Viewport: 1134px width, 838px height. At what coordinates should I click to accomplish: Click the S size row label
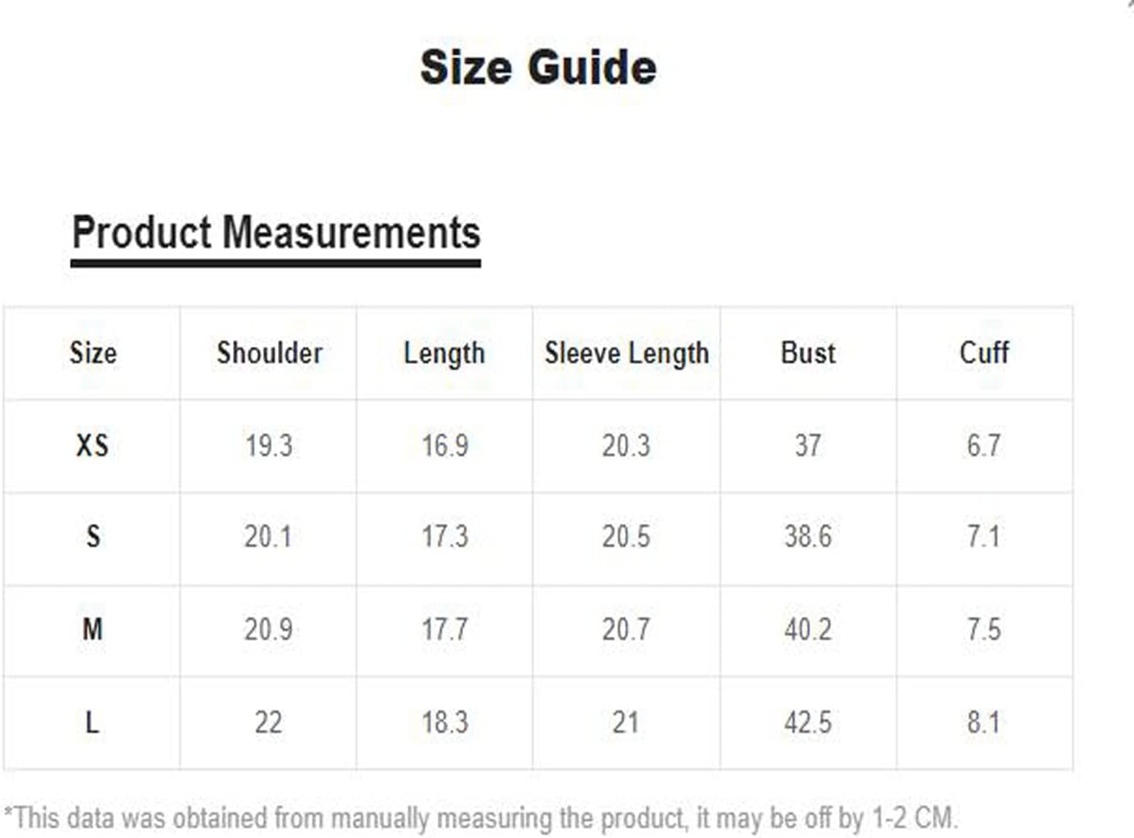pos(93,536)
